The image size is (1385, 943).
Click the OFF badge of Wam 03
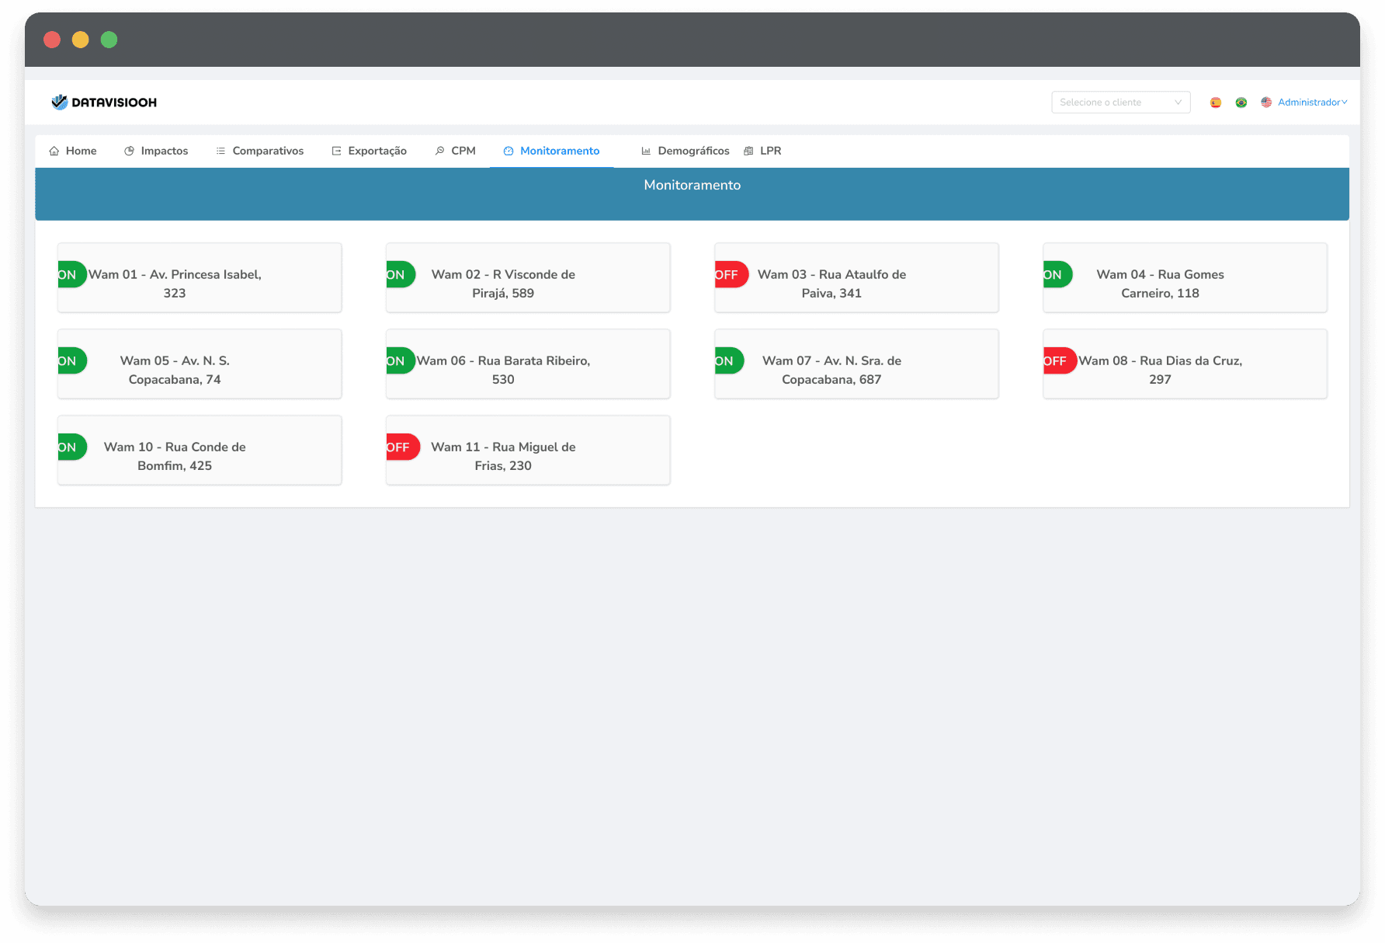point(731,275)
